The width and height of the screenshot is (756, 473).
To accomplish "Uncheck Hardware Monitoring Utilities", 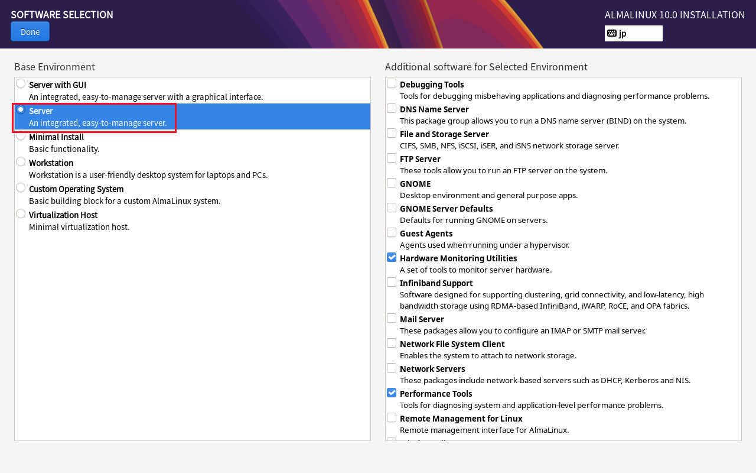I will click(x=392, y=257).
